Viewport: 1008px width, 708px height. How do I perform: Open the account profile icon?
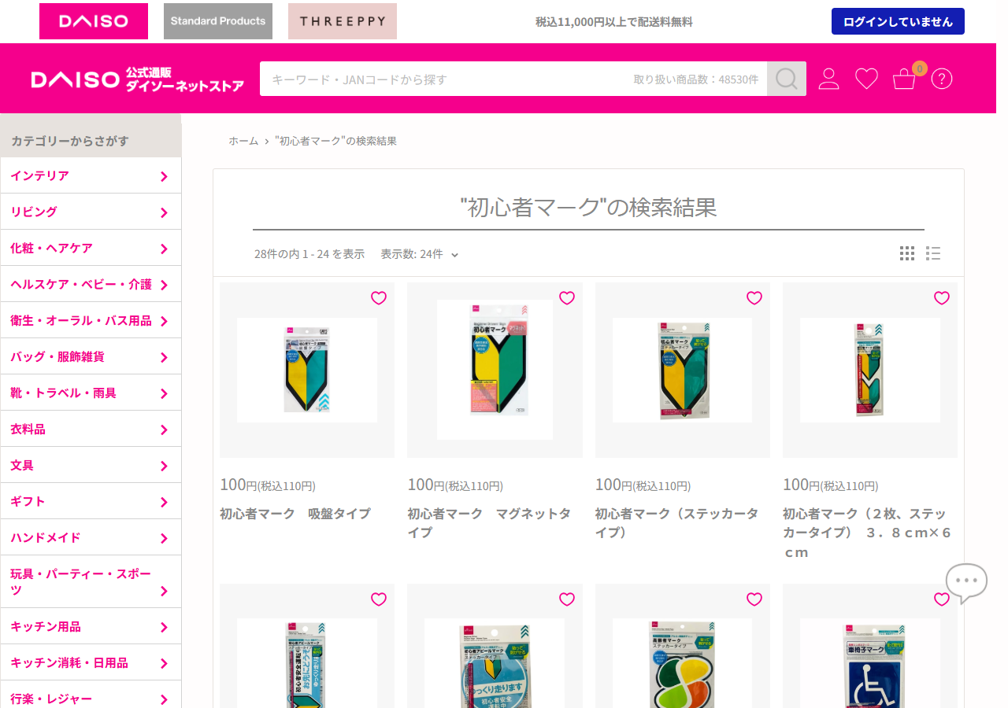pos(828,79)
